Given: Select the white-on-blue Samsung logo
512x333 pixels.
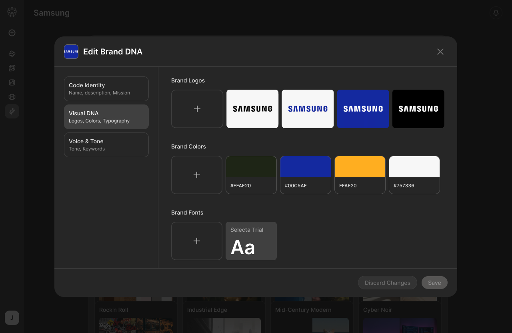Looking at the screenshot, I should click(363, 109).
